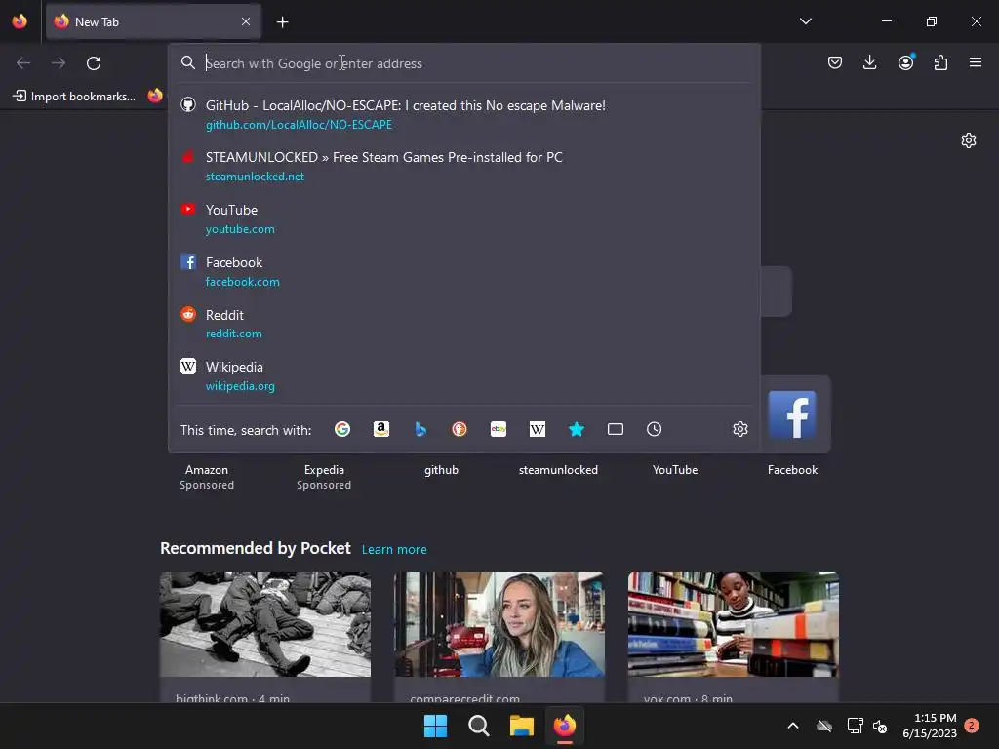This screenshot has width=999, height=749.
Task: Open steamunlocked shortcut label
Action: pos(558,470)
